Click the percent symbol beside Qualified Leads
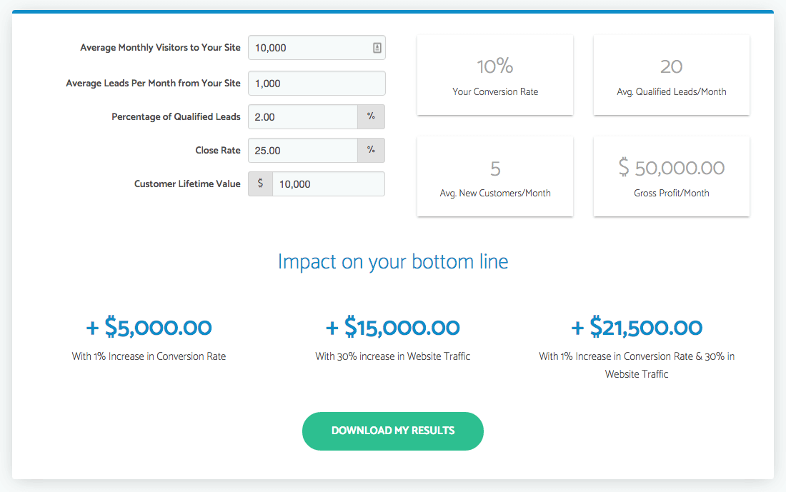The height and width of the screenshot is (492, 786). [371, 116]
